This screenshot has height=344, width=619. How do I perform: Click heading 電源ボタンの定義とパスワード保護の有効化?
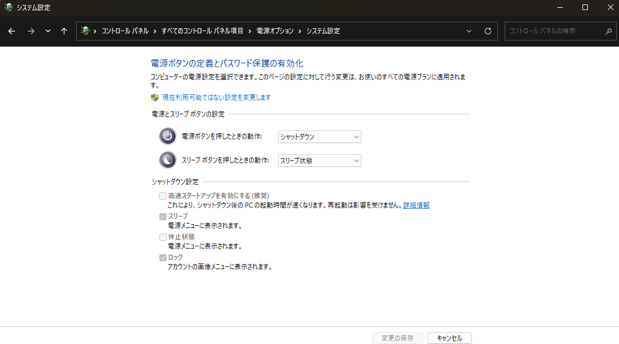(227, 63)
